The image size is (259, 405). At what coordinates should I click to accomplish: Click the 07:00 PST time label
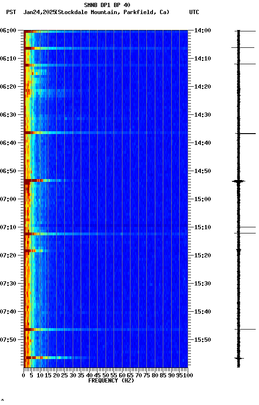[x=8, y=199]
